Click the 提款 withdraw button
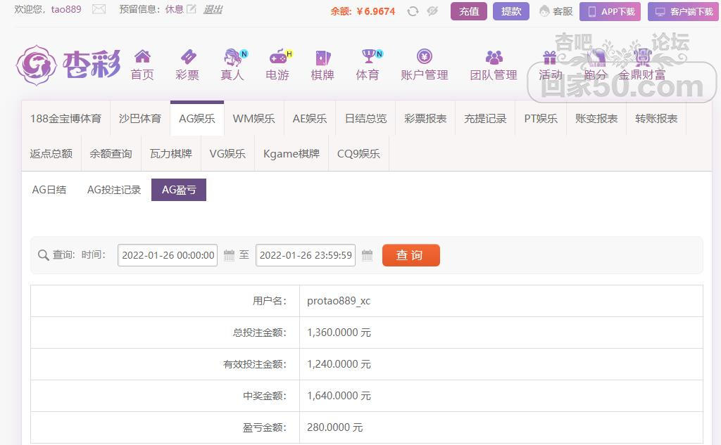Image resolution: width=721 pixels, height=445 pixels. [511, 11]
